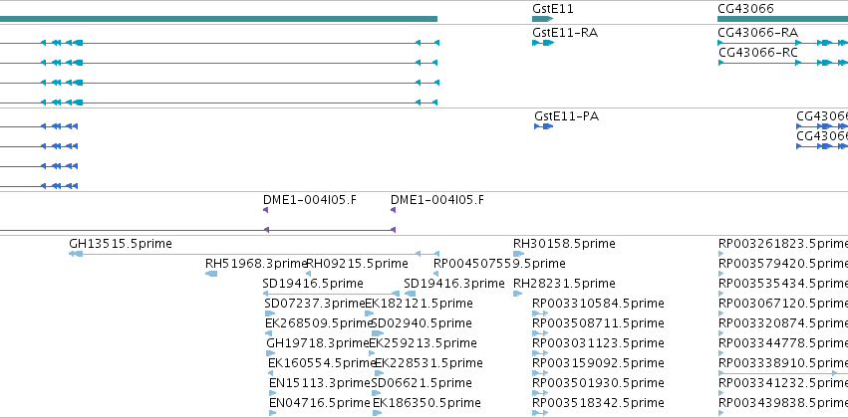Screen dimensions: 848x418
Task: Select the EK186350.5prime EST label
Action: coord(426,403)
